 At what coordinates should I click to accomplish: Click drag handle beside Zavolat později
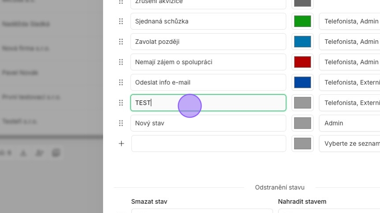[x=121, y=42]
